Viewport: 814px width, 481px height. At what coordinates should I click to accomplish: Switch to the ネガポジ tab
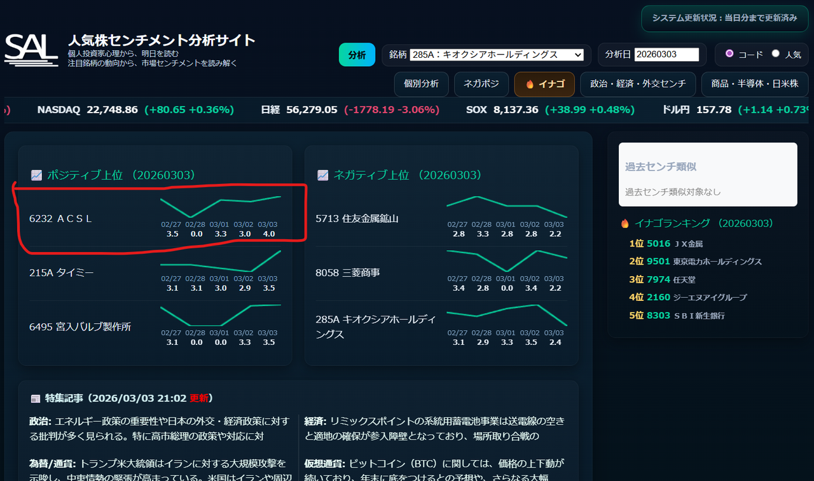pos(481,83)
